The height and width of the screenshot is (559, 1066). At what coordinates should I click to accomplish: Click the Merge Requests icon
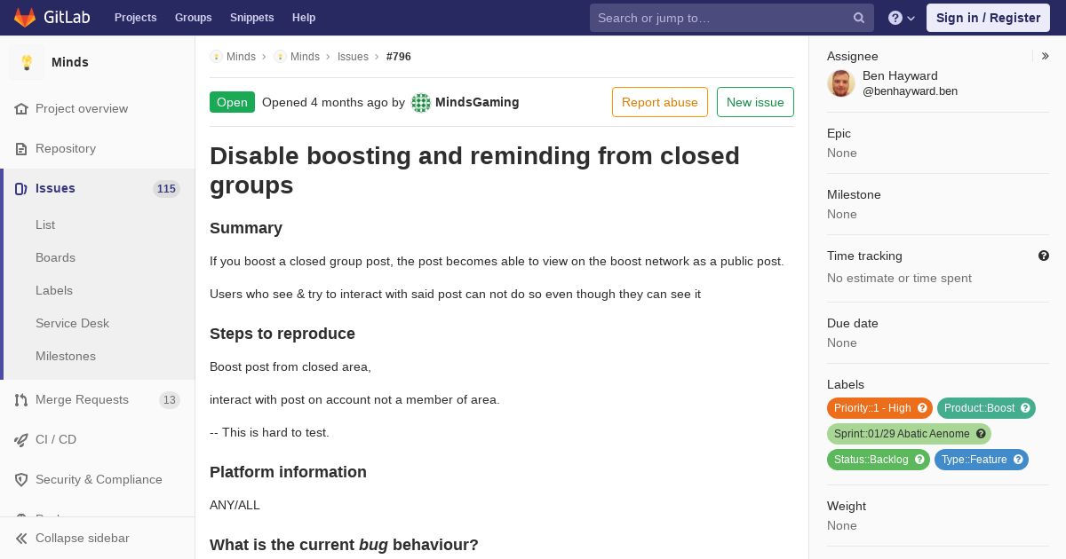(x=21, y=399)
